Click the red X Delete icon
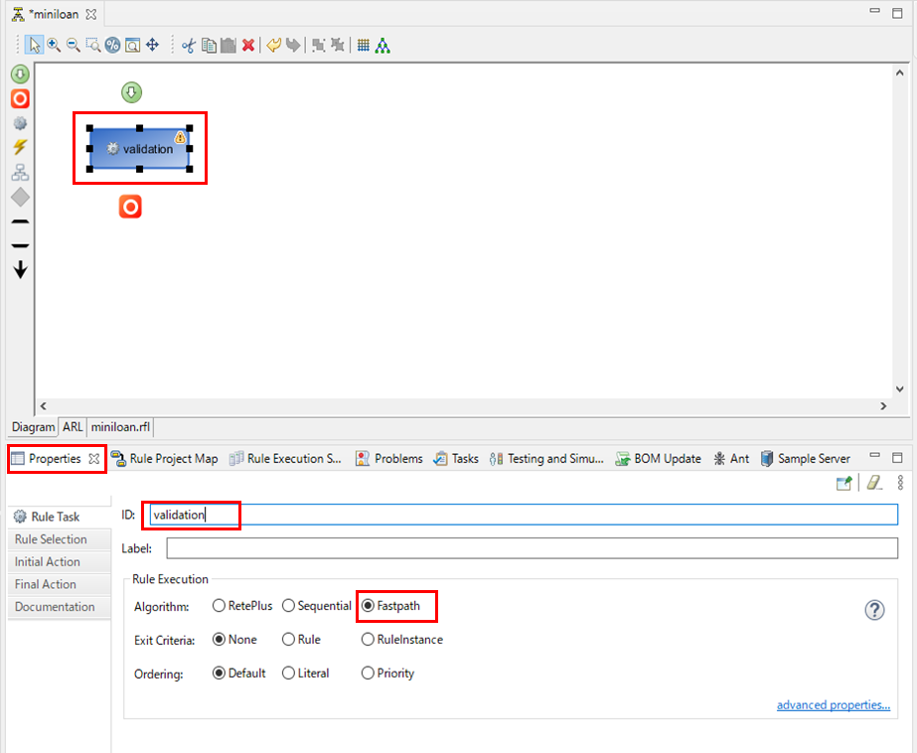917x753 pixels. click(248, 45)
